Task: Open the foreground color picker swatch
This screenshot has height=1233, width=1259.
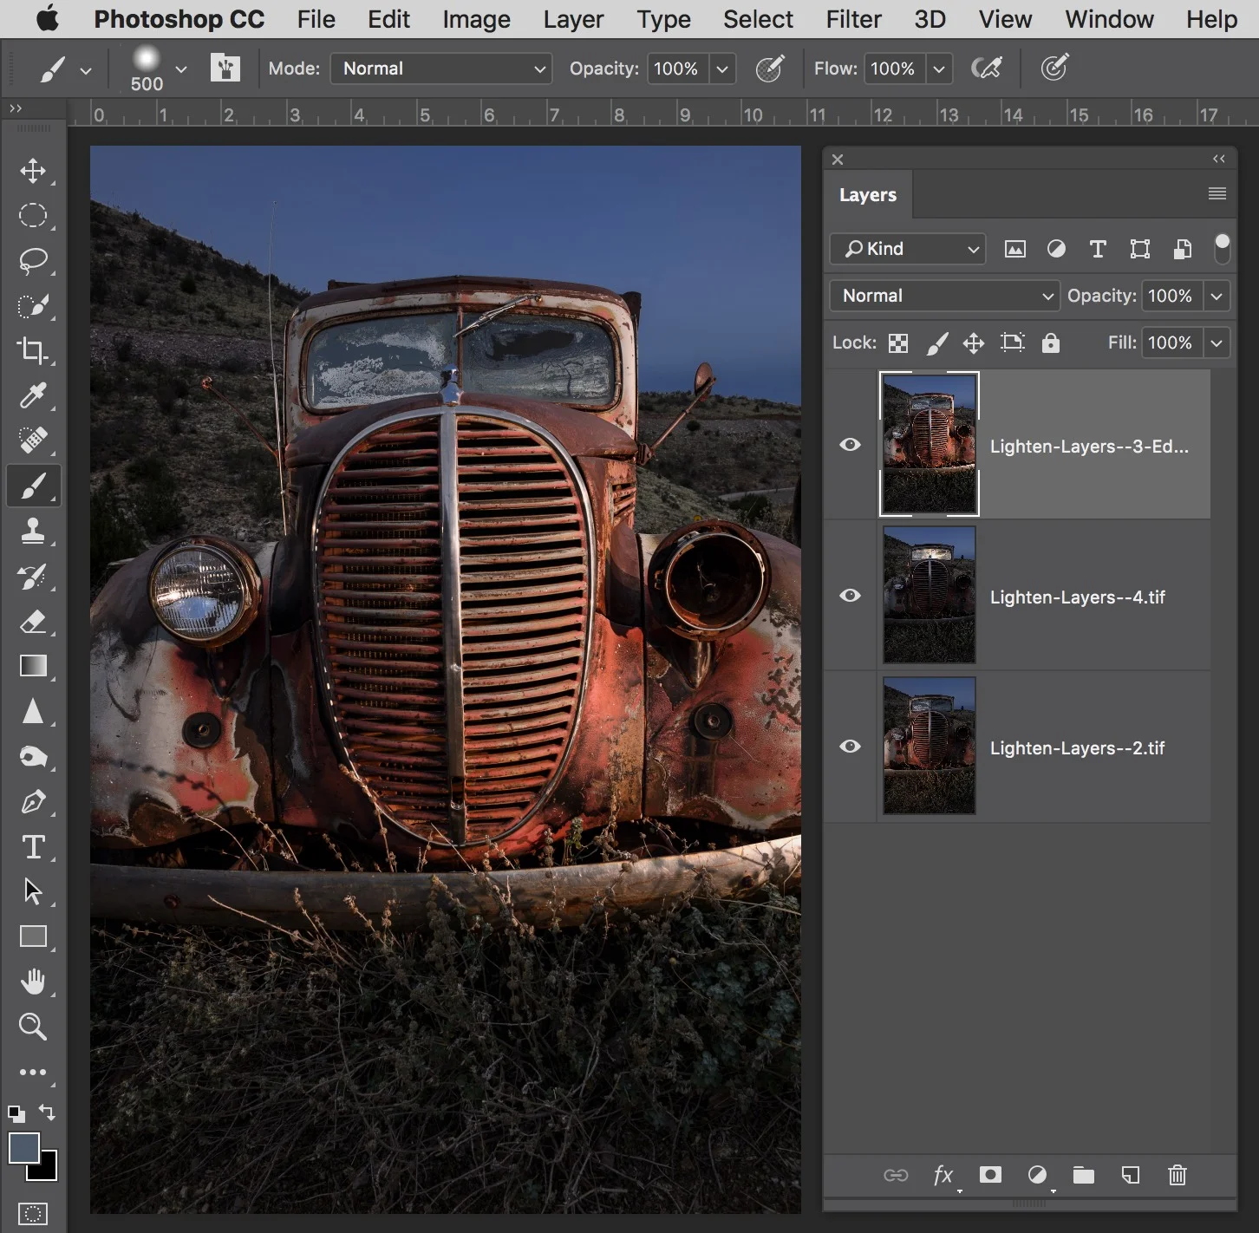Action: pyautogui.click(x=23, y=1148)
